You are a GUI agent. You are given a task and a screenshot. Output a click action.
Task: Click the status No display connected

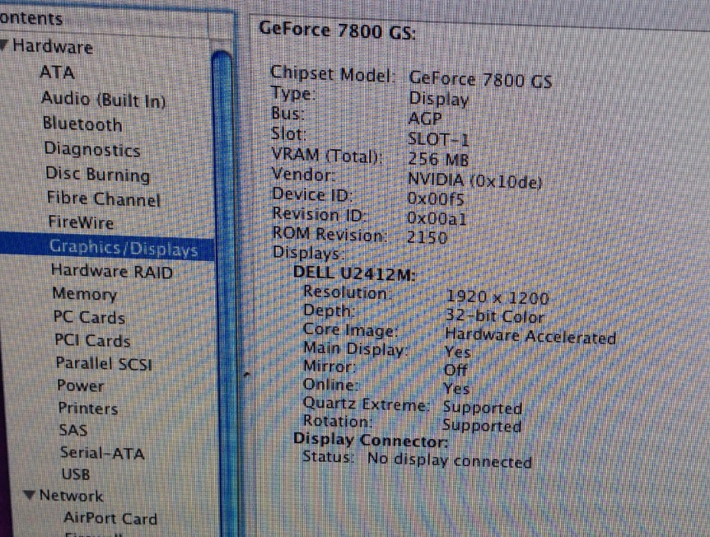[449, 460]
